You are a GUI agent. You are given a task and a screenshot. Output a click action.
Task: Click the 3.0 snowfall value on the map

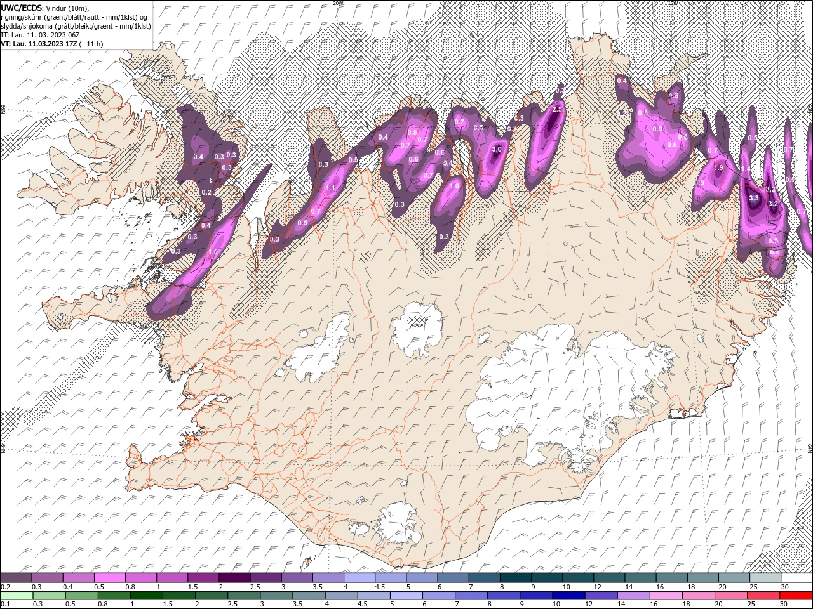click(497, 150)
